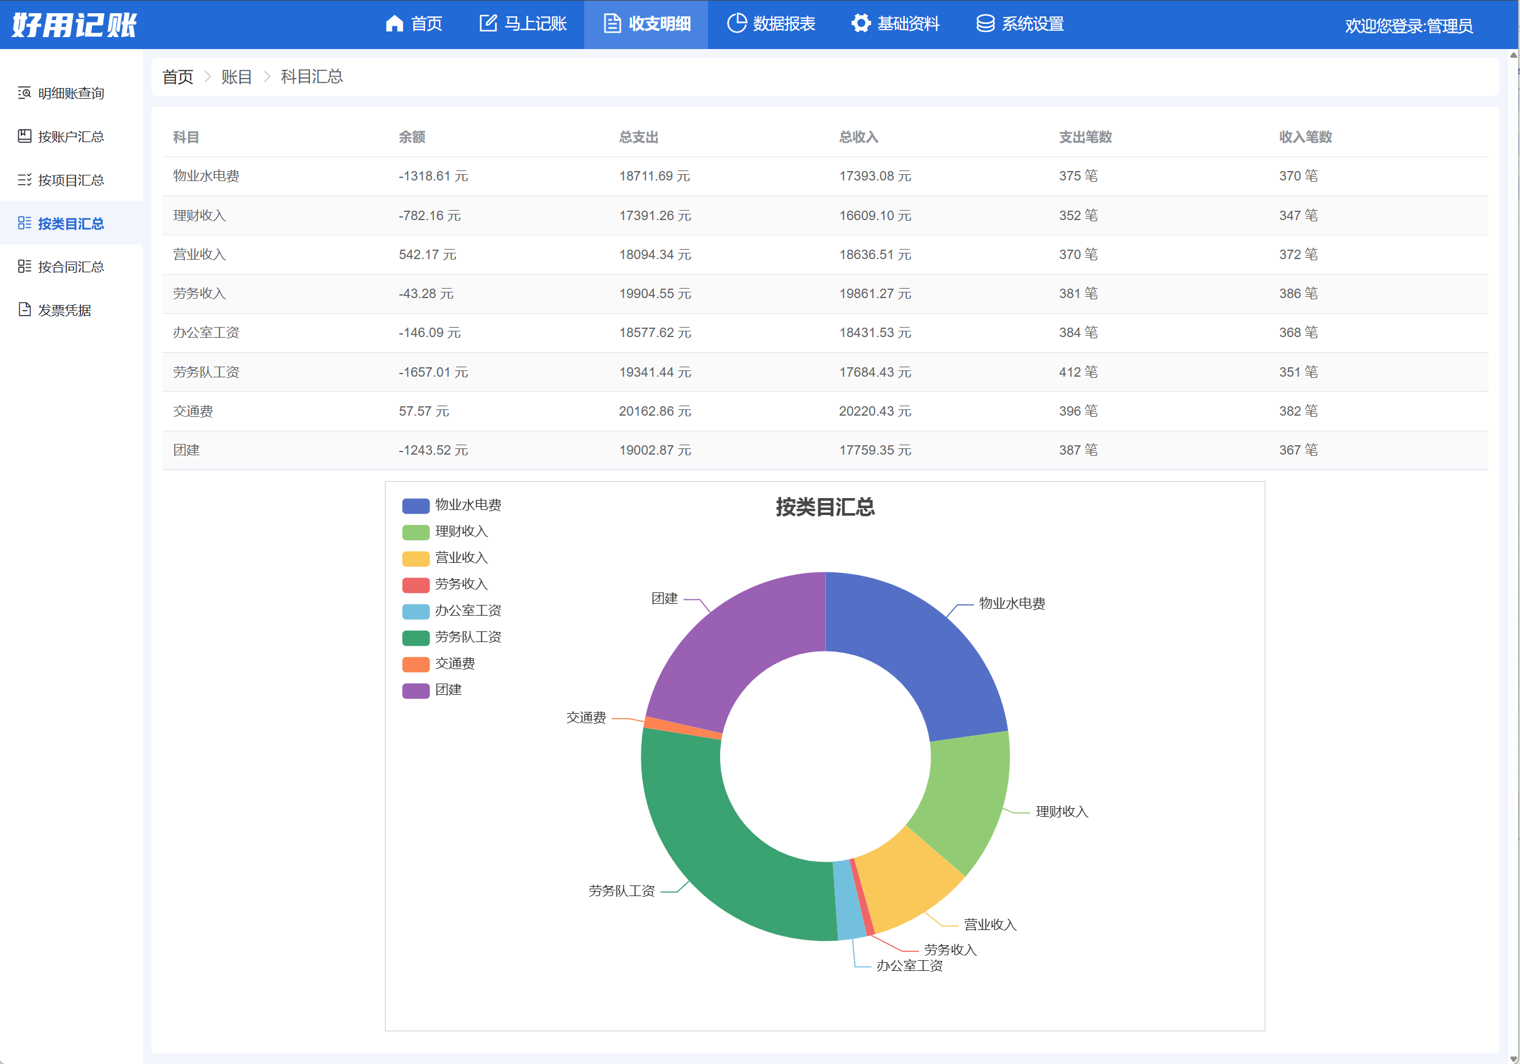
Task: Click the chart title 按类目汇总
Action: [x=825, y=507]
